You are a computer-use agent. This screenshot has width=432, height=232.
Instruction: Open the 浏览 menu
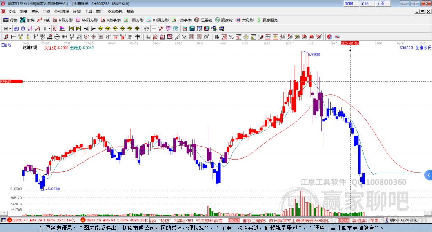[24, 11]
